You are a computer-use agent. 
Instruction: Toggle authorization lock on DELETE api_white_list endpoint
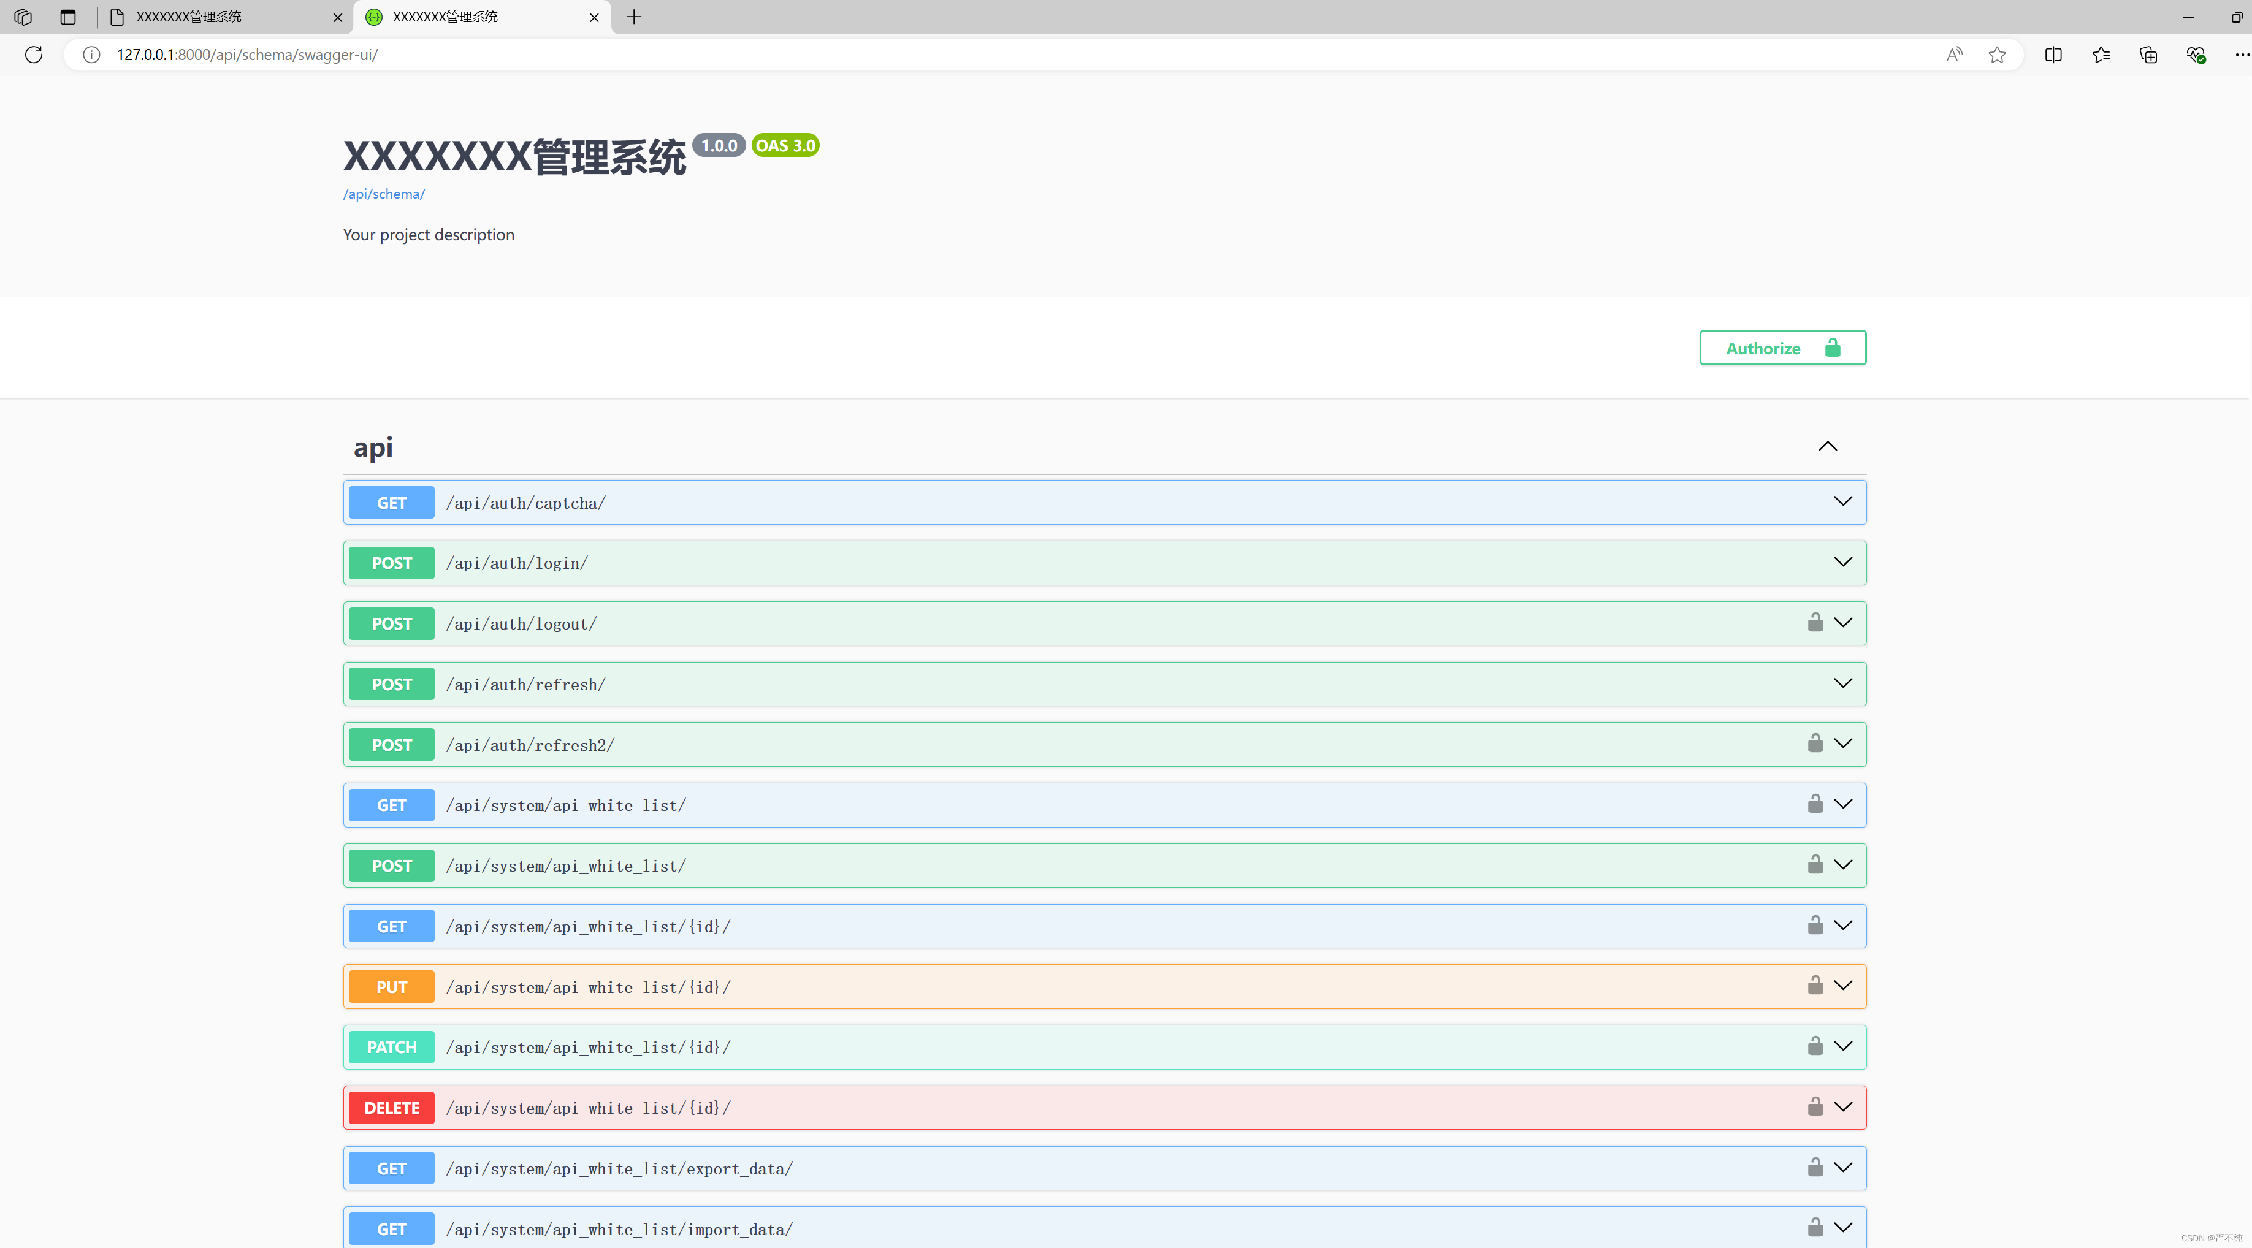[1814, 1106]
